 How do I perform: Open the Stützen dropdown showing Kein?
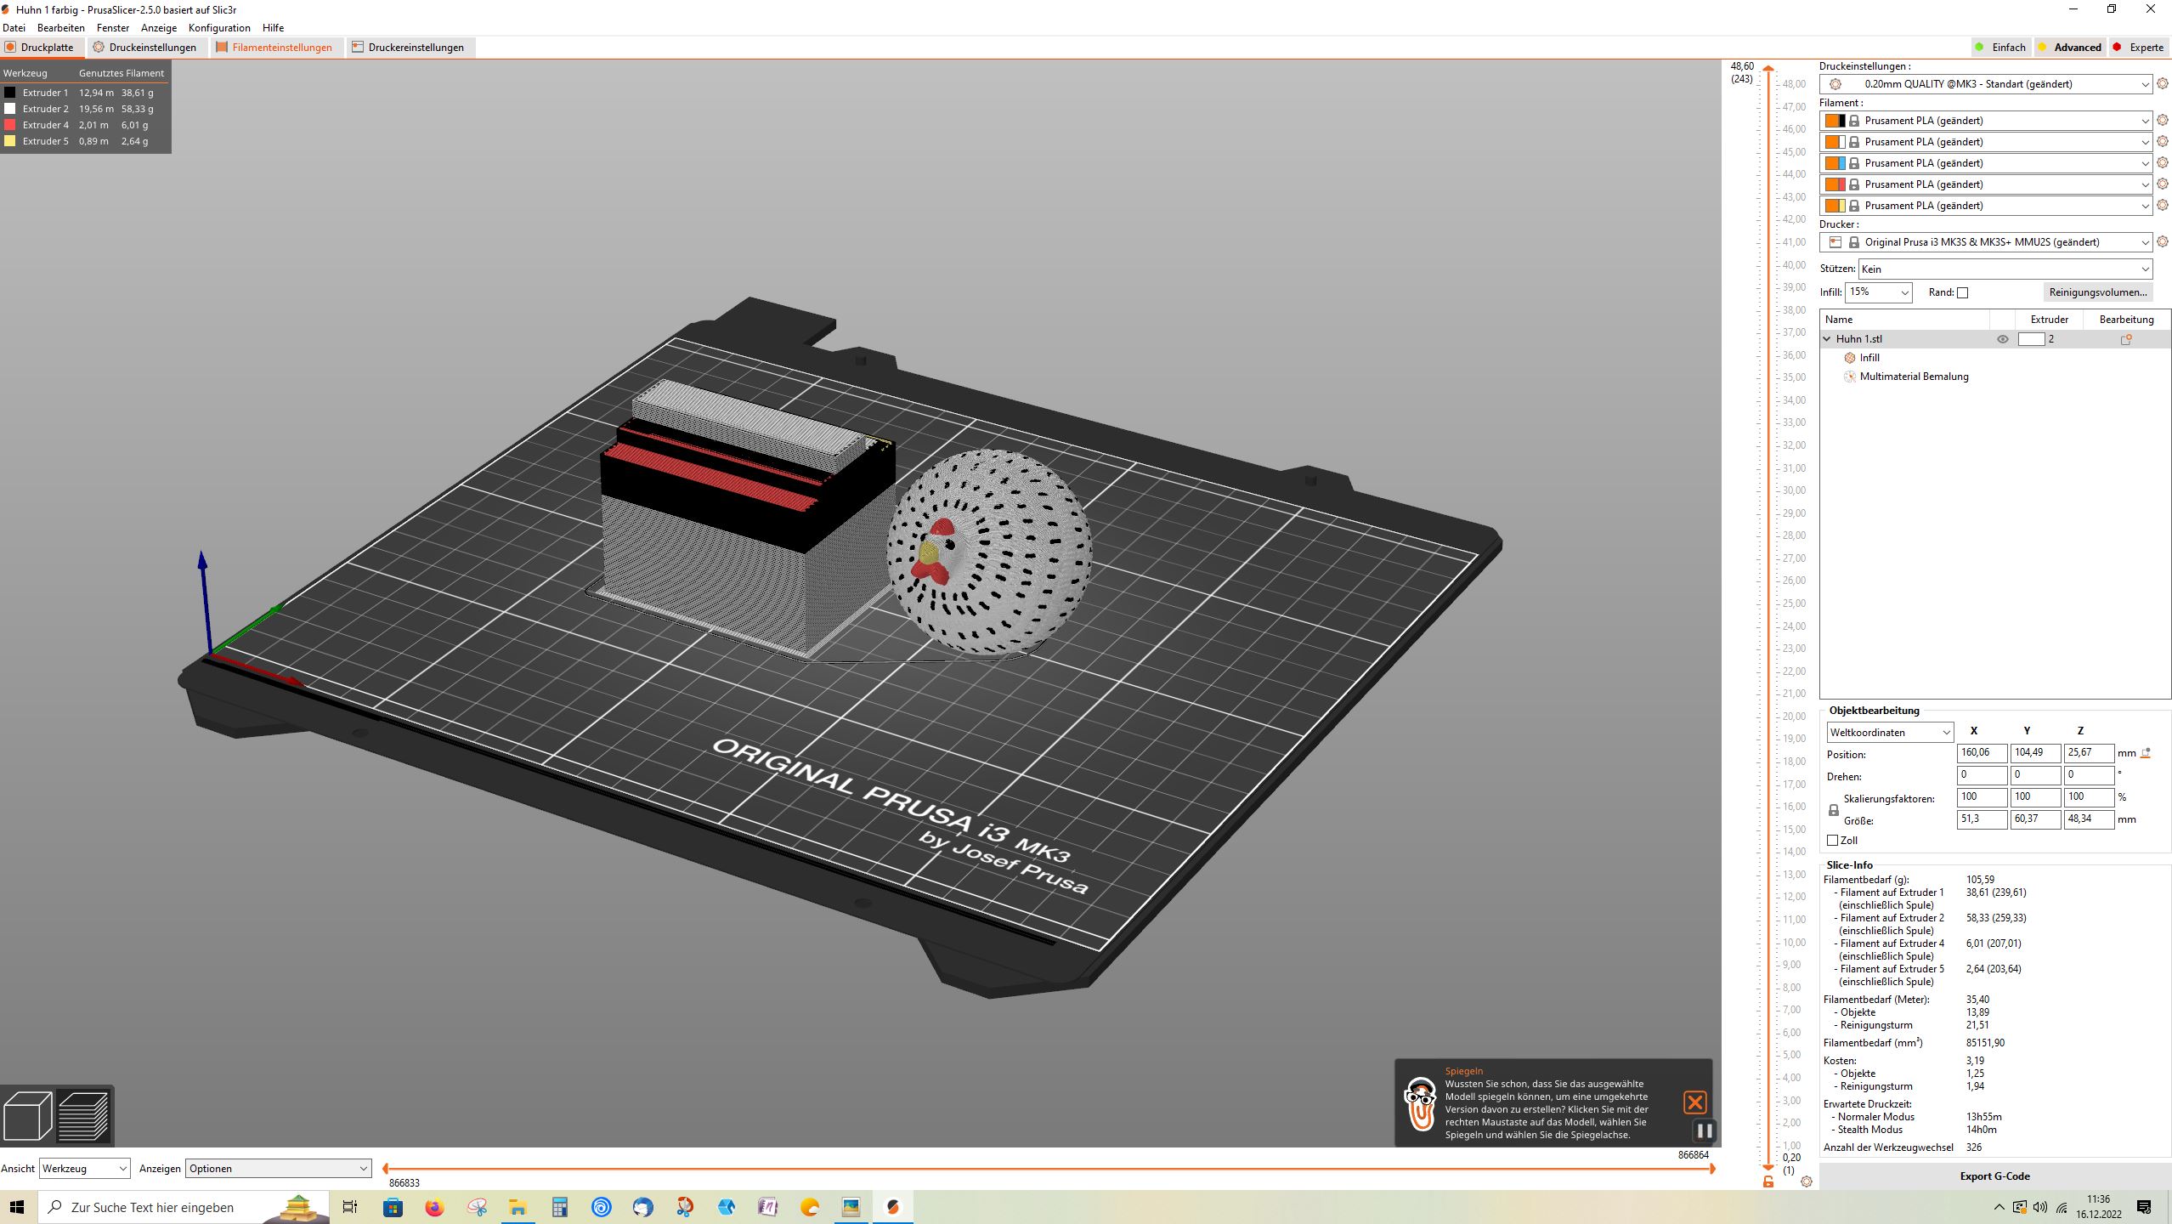2005,269
